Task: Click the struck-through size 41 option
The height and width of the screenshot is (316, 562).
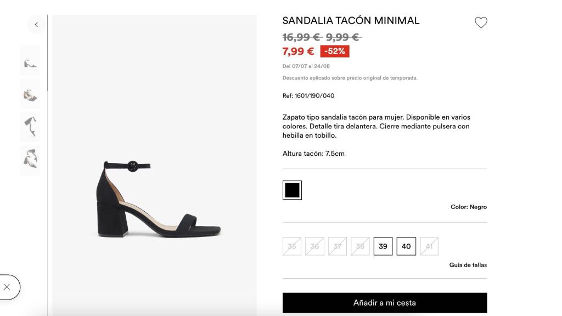Action: (x=429, y=246)
